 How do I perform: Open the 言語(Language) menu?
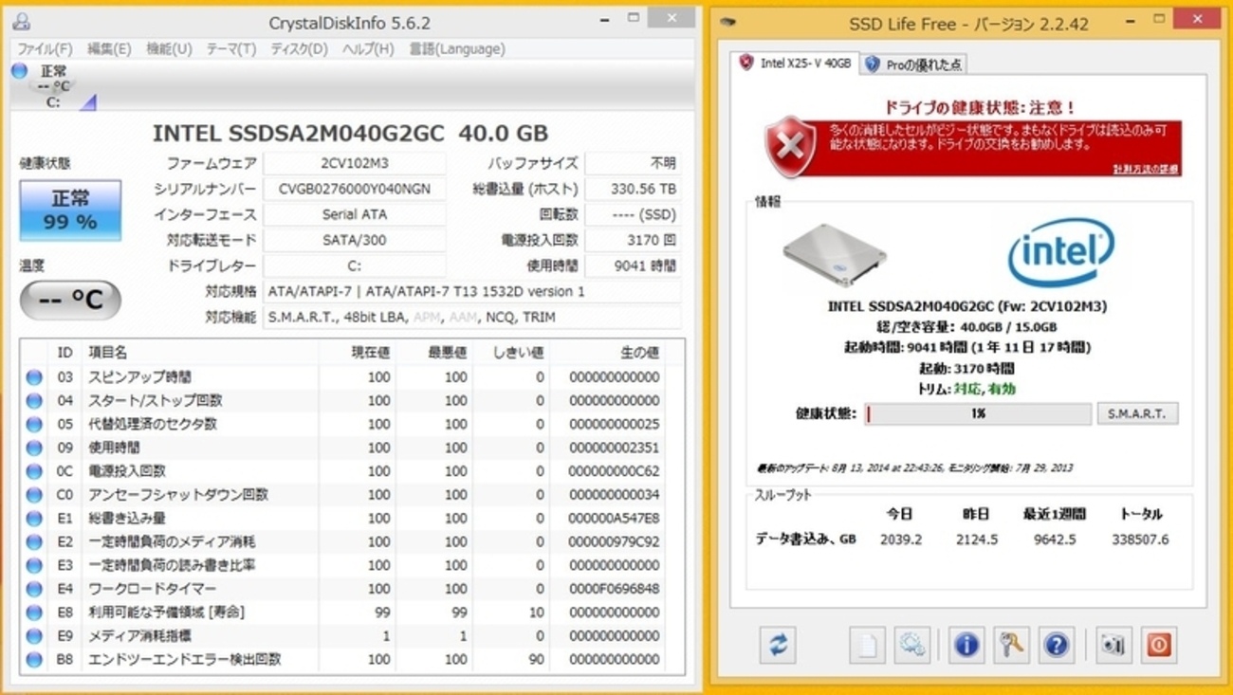coord(457,48)
